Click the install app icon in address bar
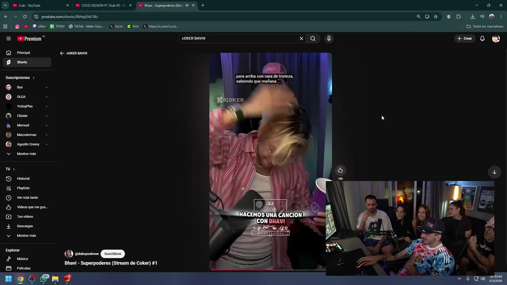This screenshot has height=285, width=507. tap(427, 17)
